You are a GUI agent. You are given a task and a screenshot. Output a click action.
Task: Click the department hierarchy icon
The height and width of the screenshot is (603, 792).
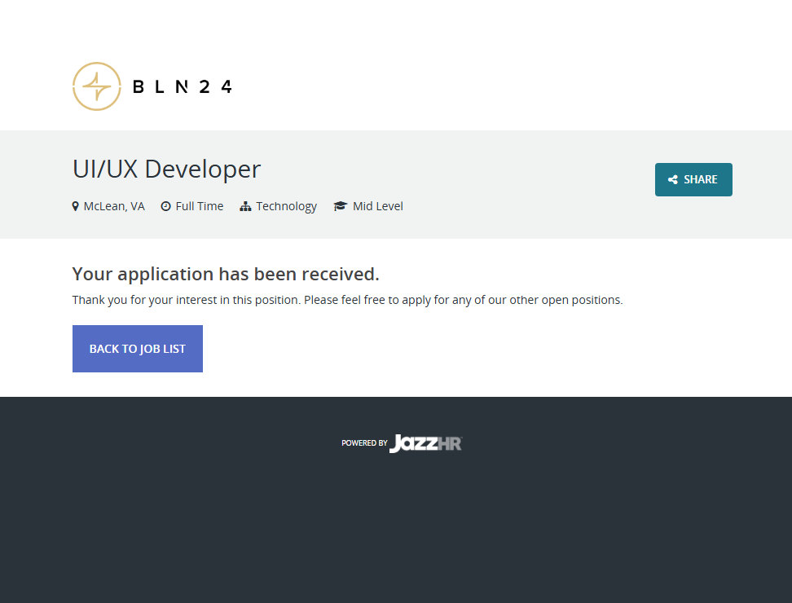(245, 206)
